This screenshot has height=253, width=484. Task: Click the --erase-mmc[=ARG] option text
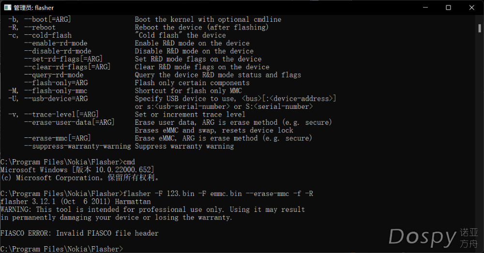tap(58, 138)
